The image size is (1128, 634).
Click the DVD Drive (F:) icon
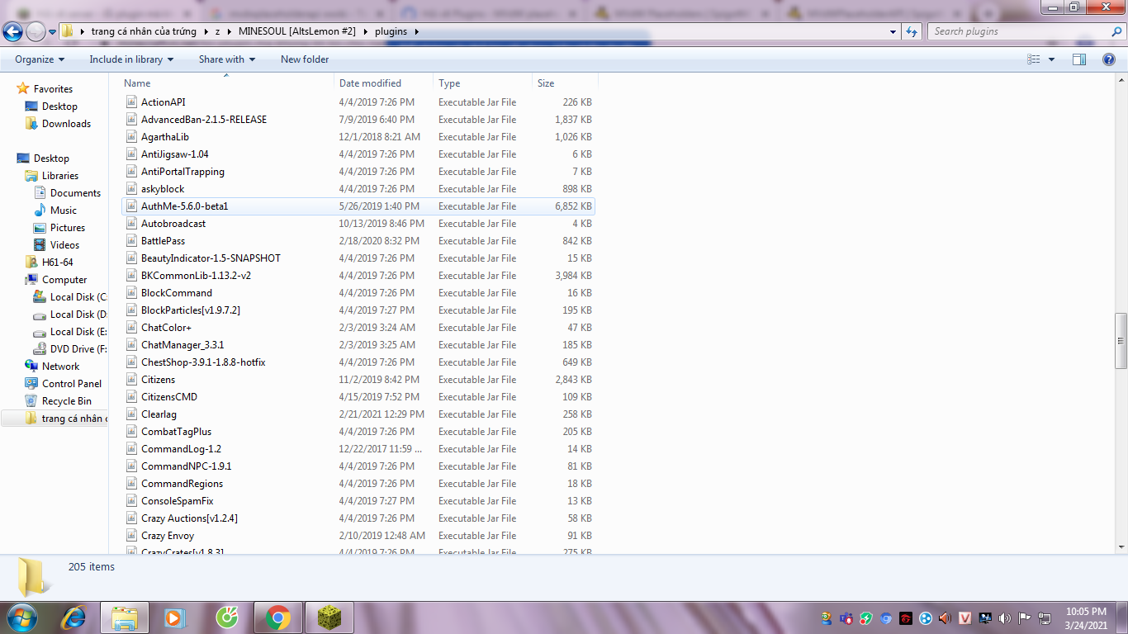(x=40, y=349)
